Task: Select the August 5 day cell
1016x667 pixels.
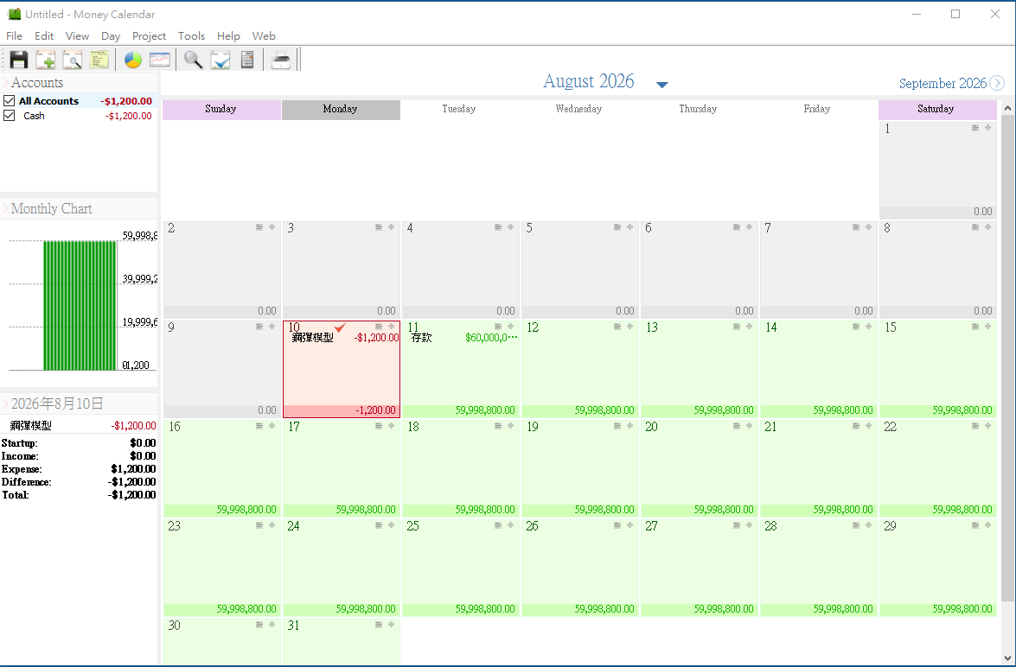Action: pyautogui.click(x=579, y=270)
